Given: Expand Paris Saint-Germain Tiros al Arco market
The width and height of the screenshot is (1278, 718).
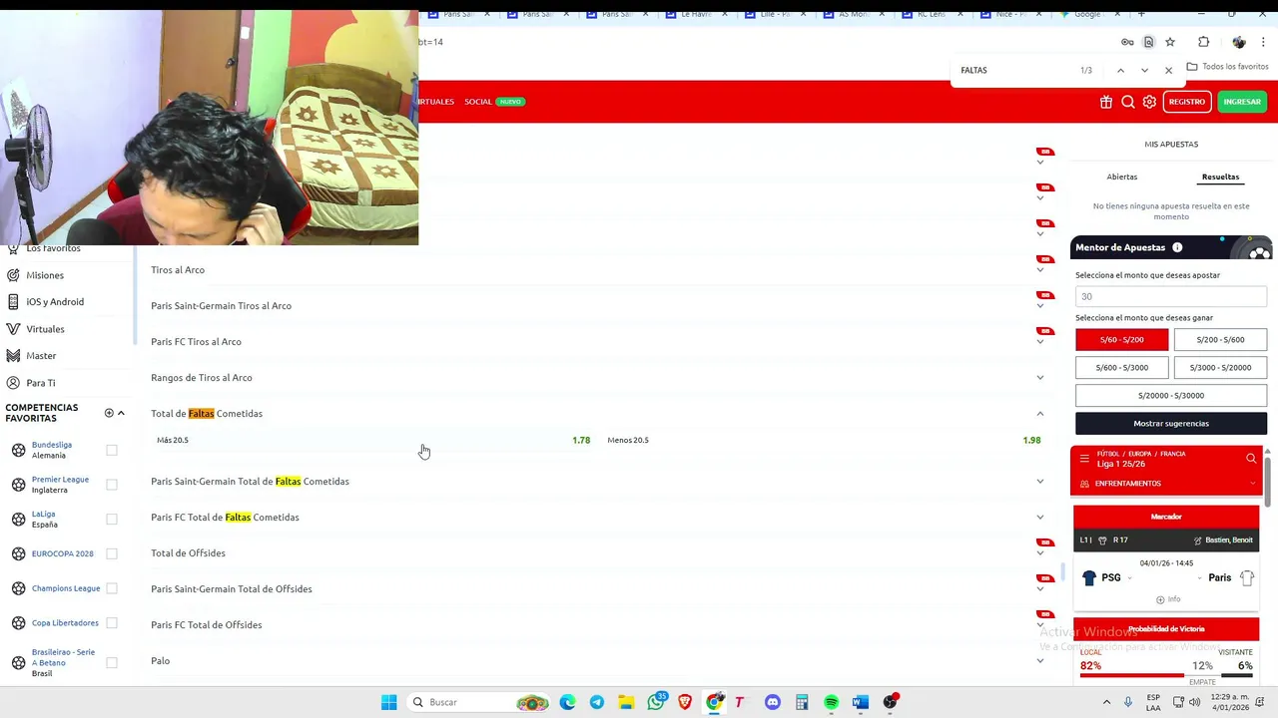Looking at the screenshot, I should tap(1040, 306).
